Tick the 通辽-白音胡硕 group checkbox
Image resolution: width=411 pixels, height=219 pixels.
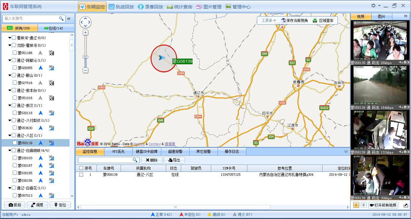click(x=14, y=150)
